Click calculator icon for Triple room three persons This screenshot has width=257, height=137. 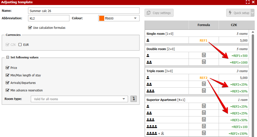click(x=204, y=91)
